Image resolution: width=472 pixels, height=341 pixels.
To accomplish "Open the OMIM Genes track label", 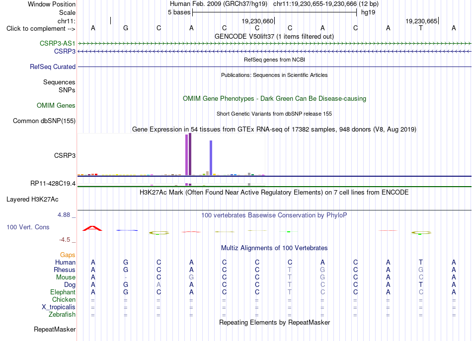I will pyautogui.click(x=56, y=106).
